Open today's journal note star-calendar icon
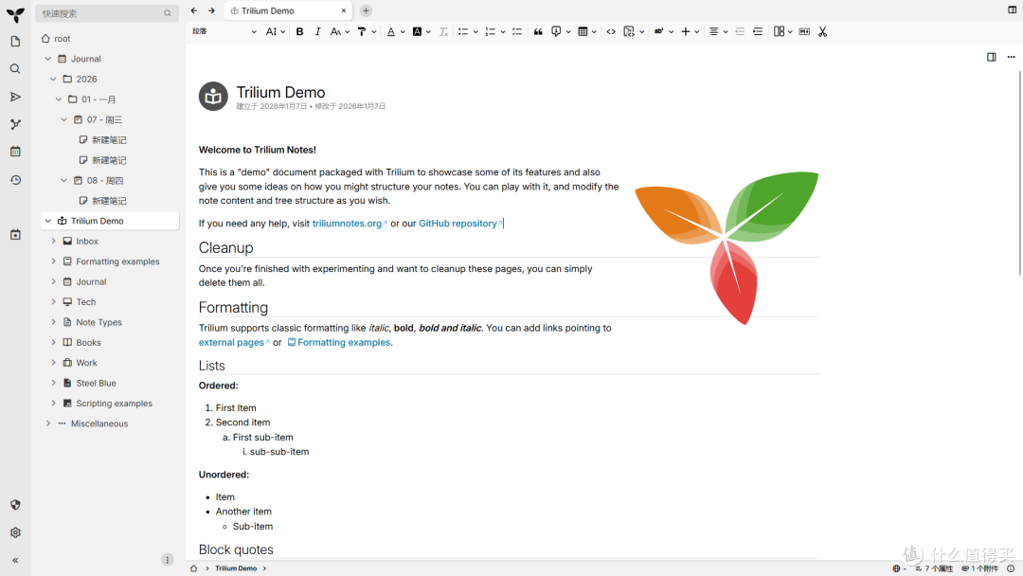Image resolution: width=1023 pixels, height=576 pixels. (15, 235)
